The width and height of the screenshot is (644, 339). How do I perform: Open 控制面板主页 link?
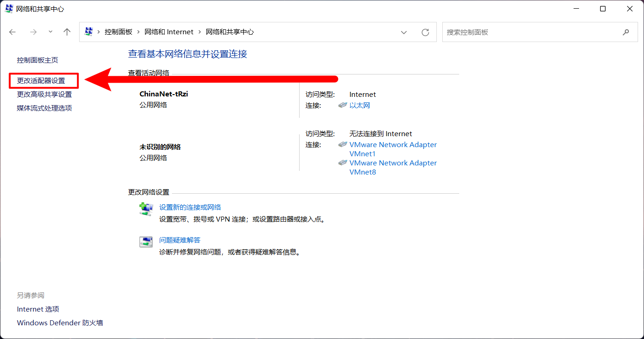pos(38,60)
